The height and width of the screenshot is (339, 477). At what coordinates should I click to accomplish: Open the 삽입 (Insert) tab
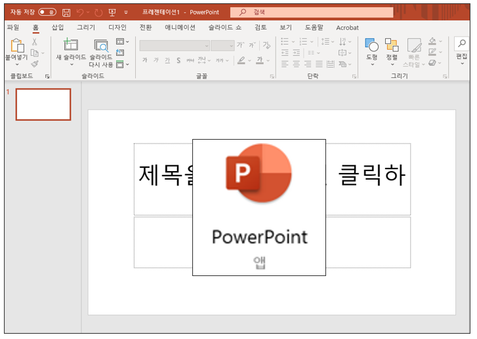tap(58, 28)
